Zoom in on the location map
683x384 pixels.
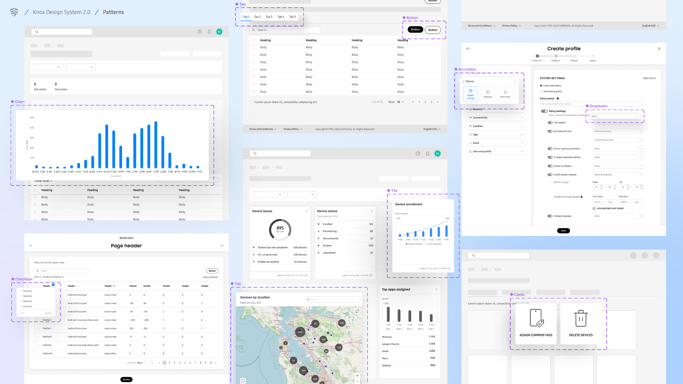click(x=357, y=376)
